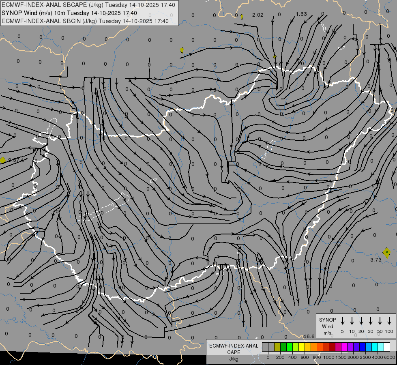
Task: Select the dark red CAPE legend swatch
Action: click(332, 347)
